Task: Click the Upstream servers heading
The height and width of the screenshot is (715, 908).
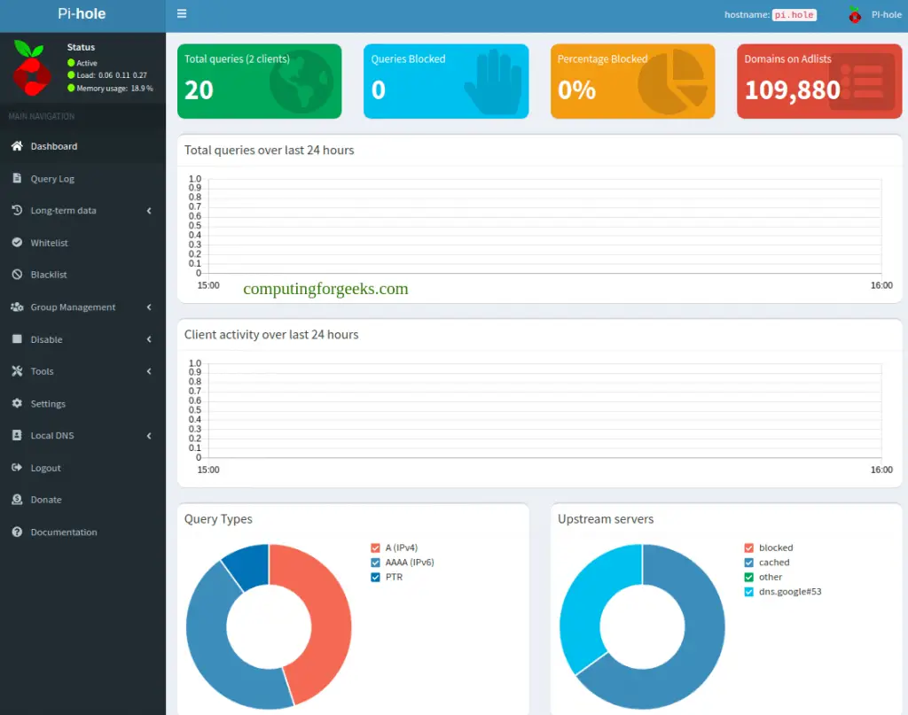Action: click(x=606, y=519)
